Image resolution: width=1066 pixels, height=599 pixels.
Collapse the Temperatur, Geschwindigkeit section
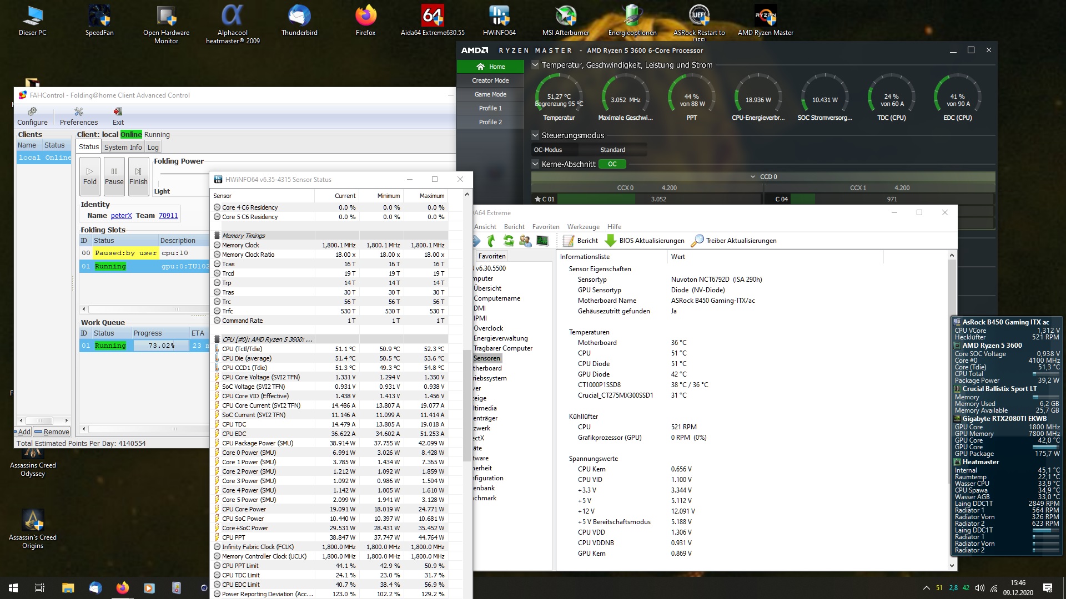click(x=535, y=65)
